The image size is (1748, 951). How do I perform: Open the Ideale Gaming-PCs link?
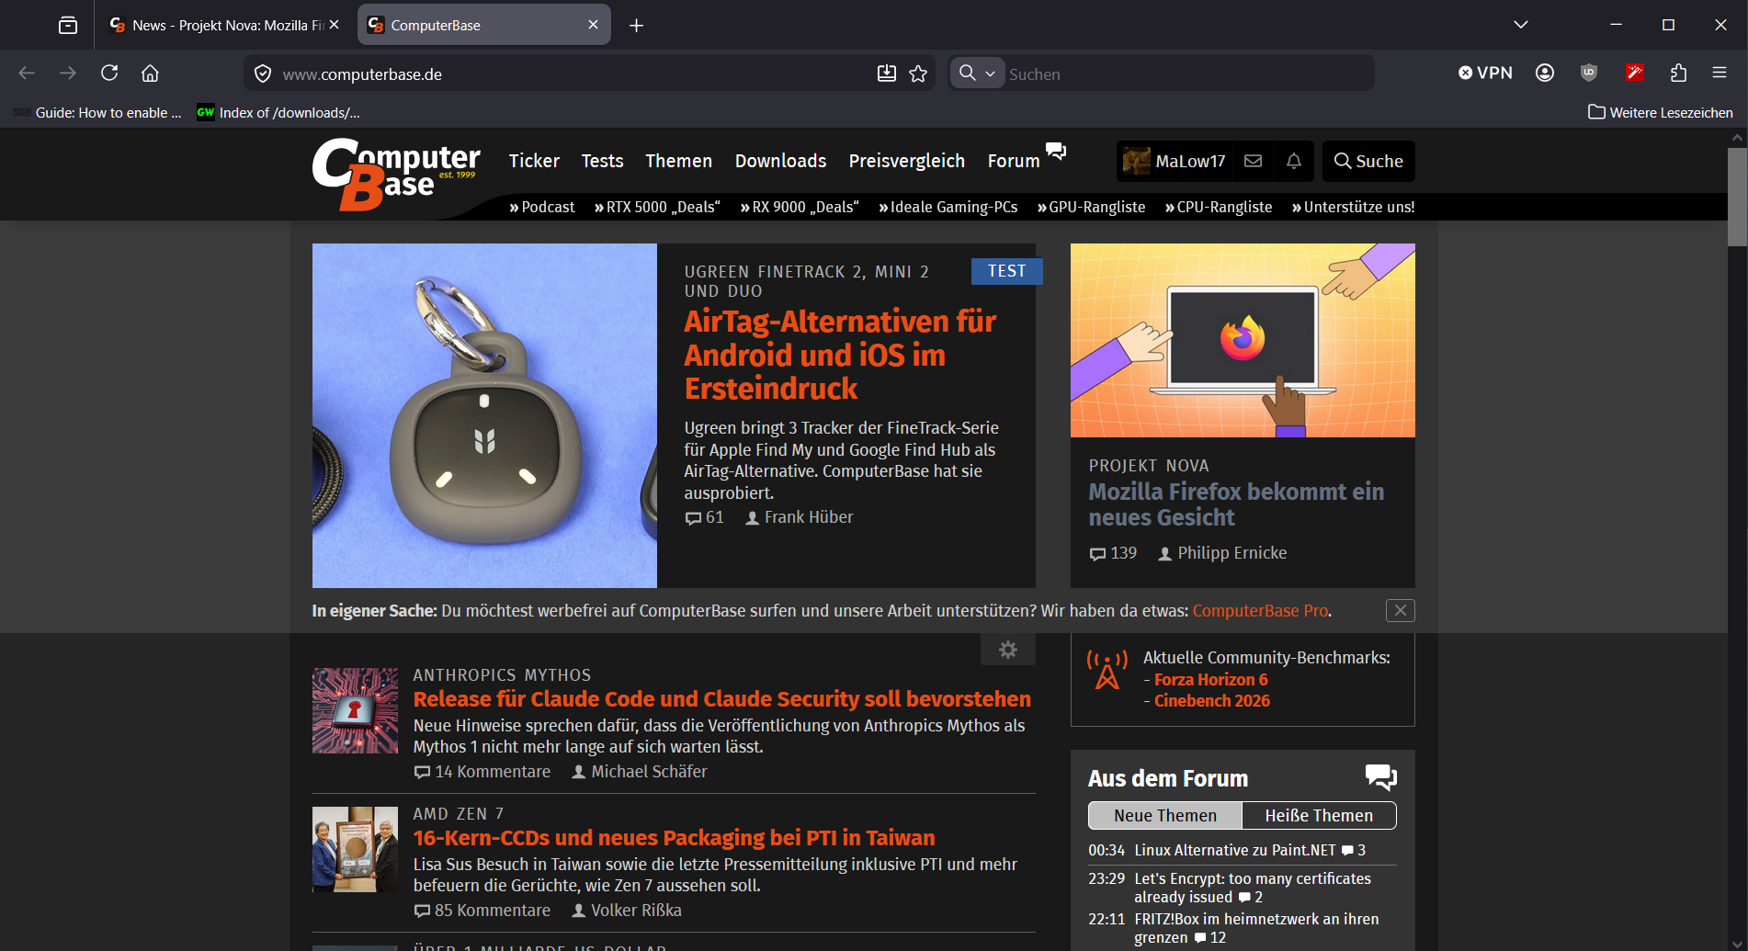point(948,207)
